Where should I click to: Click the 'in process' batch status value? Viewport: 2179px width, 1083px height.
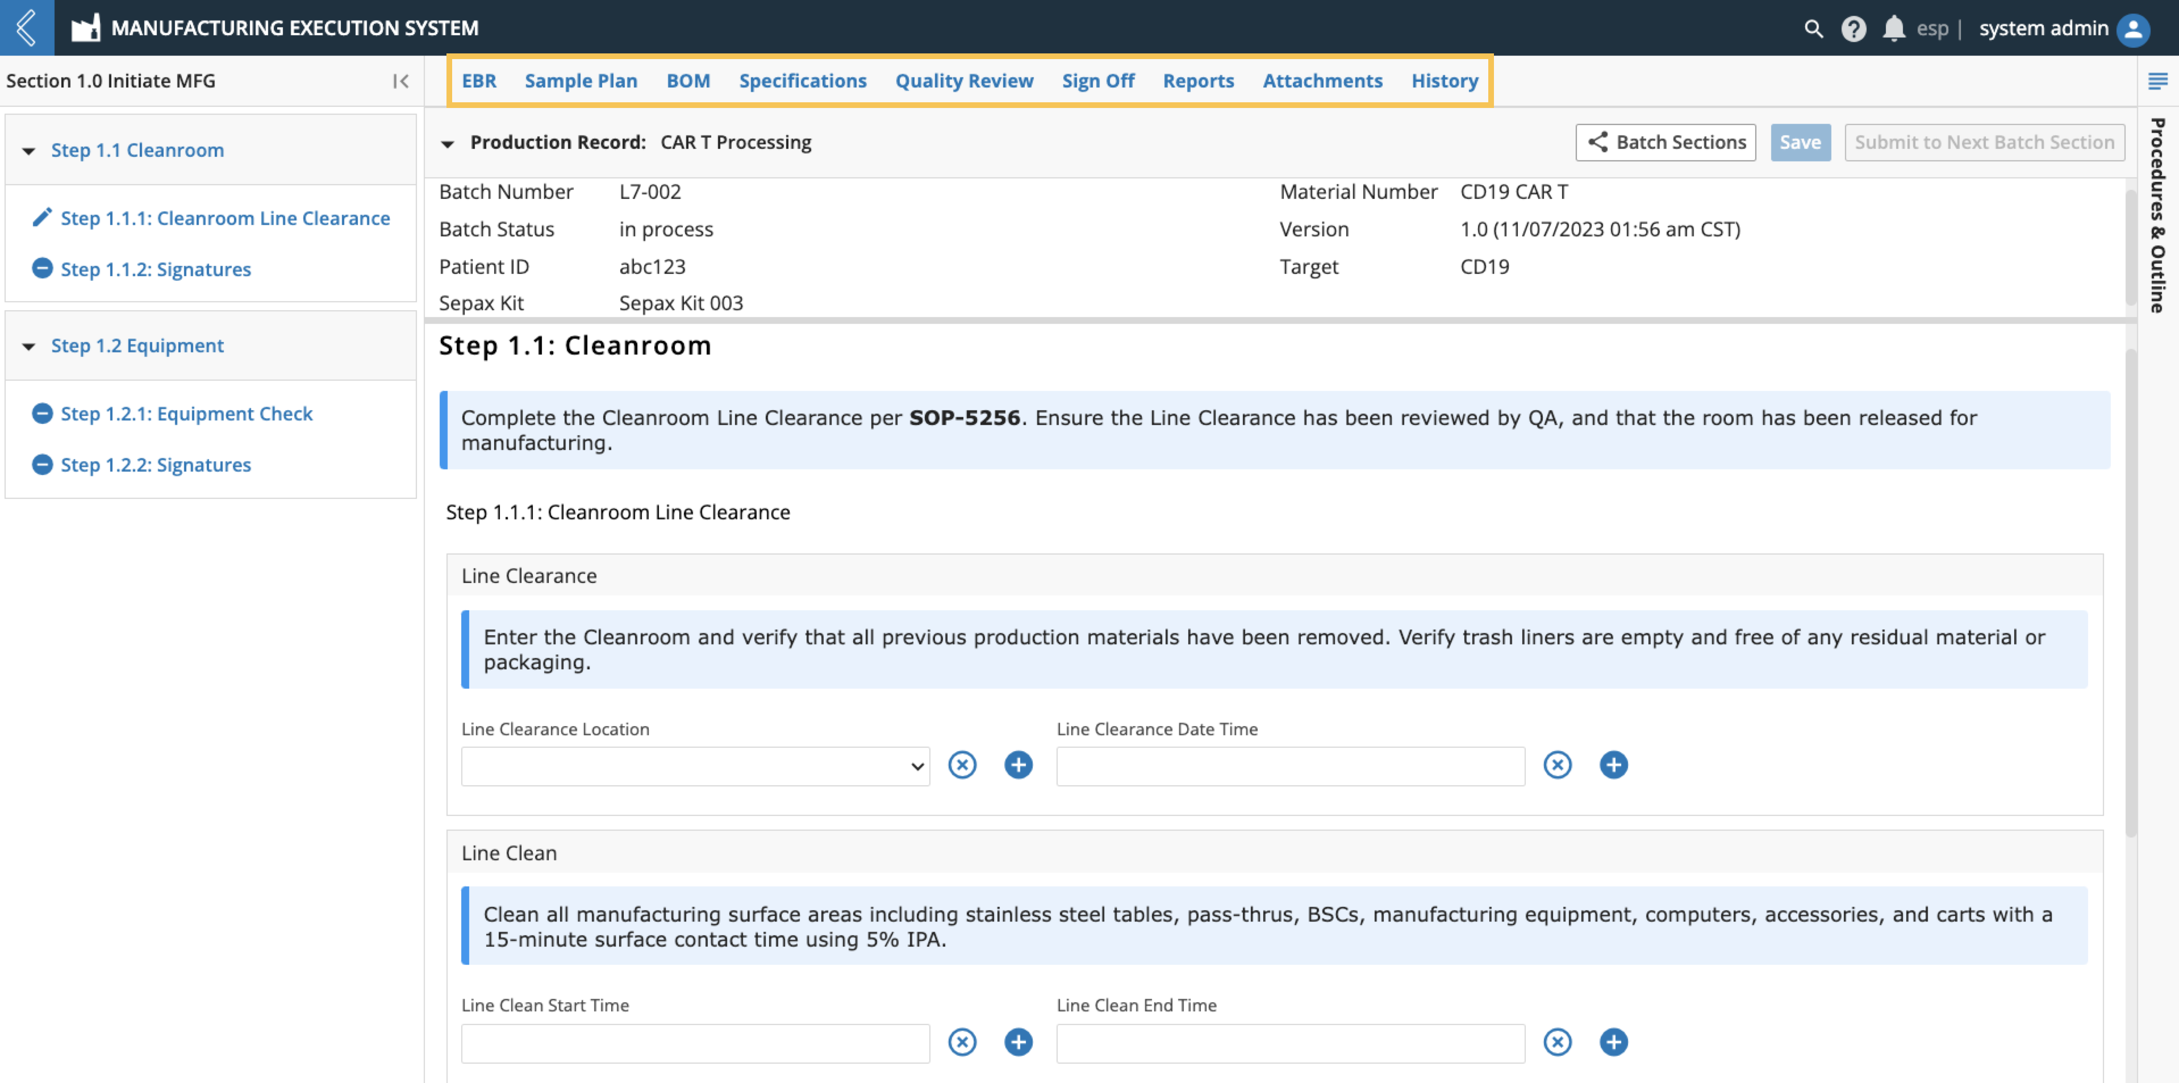pos(666,228)
